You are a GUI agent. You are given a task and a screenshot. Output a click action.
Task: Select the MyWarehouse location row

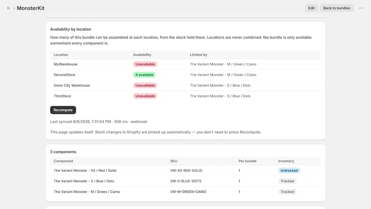(x=185, y=64)
